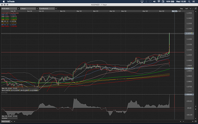Open the Apple menu
The image size is (198, 124).
coord(4,2)
